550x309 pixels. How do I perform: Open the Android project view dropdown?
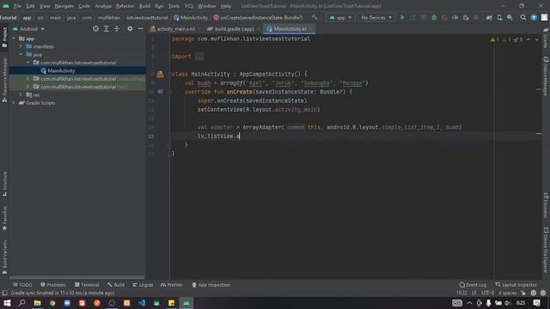tap(28, 28)
